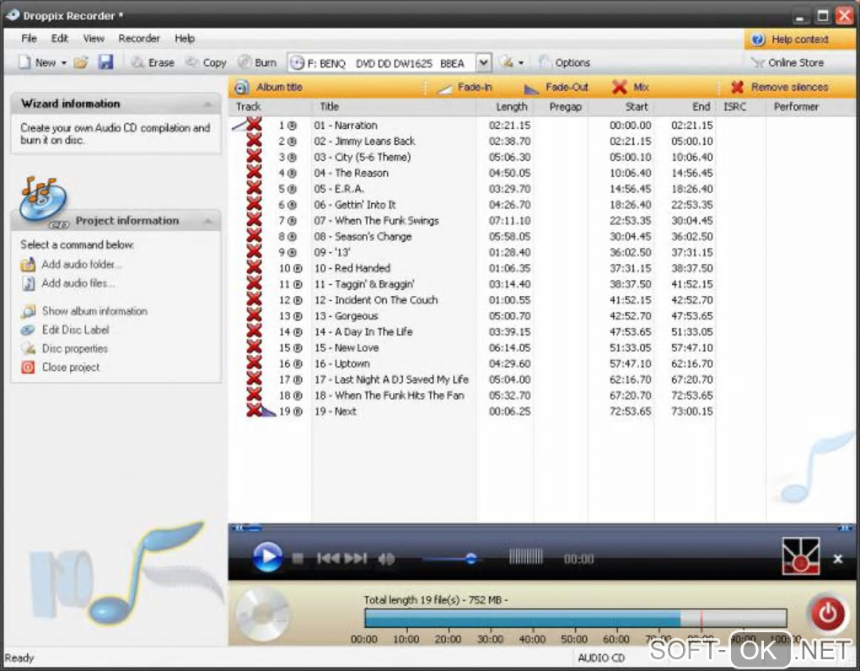Open Disc properties

64,349
